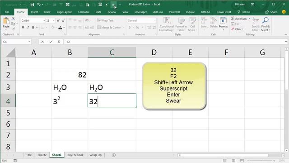Open the Calibri font name dropdown

coord(44,20)
